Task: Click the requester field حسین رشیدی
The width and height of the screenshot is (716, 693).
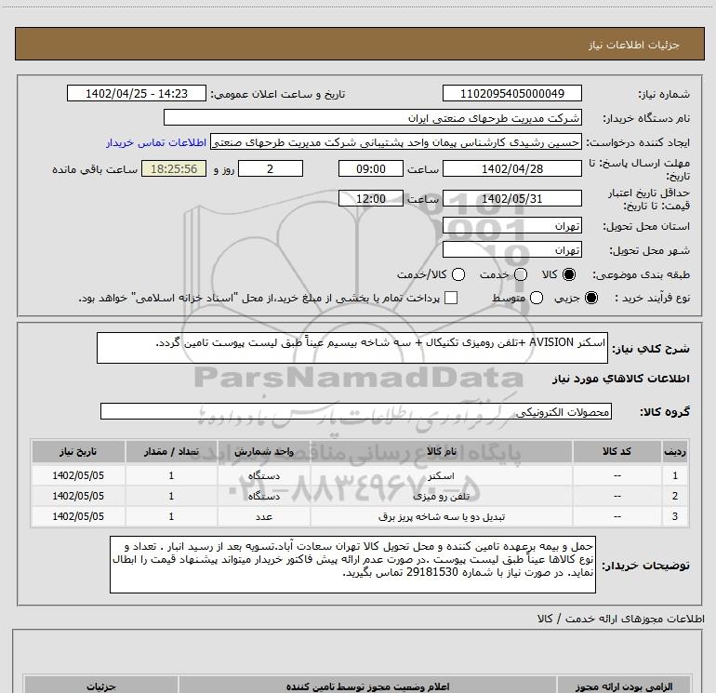Action: pos(396,142)
